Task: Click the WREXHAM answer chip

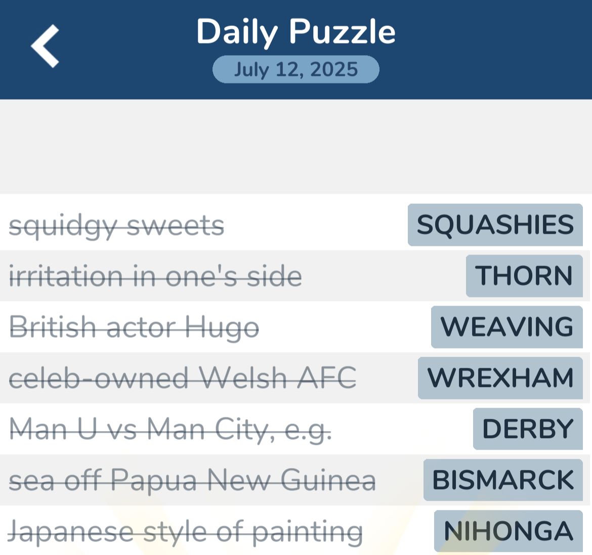Action: [500, 378]
